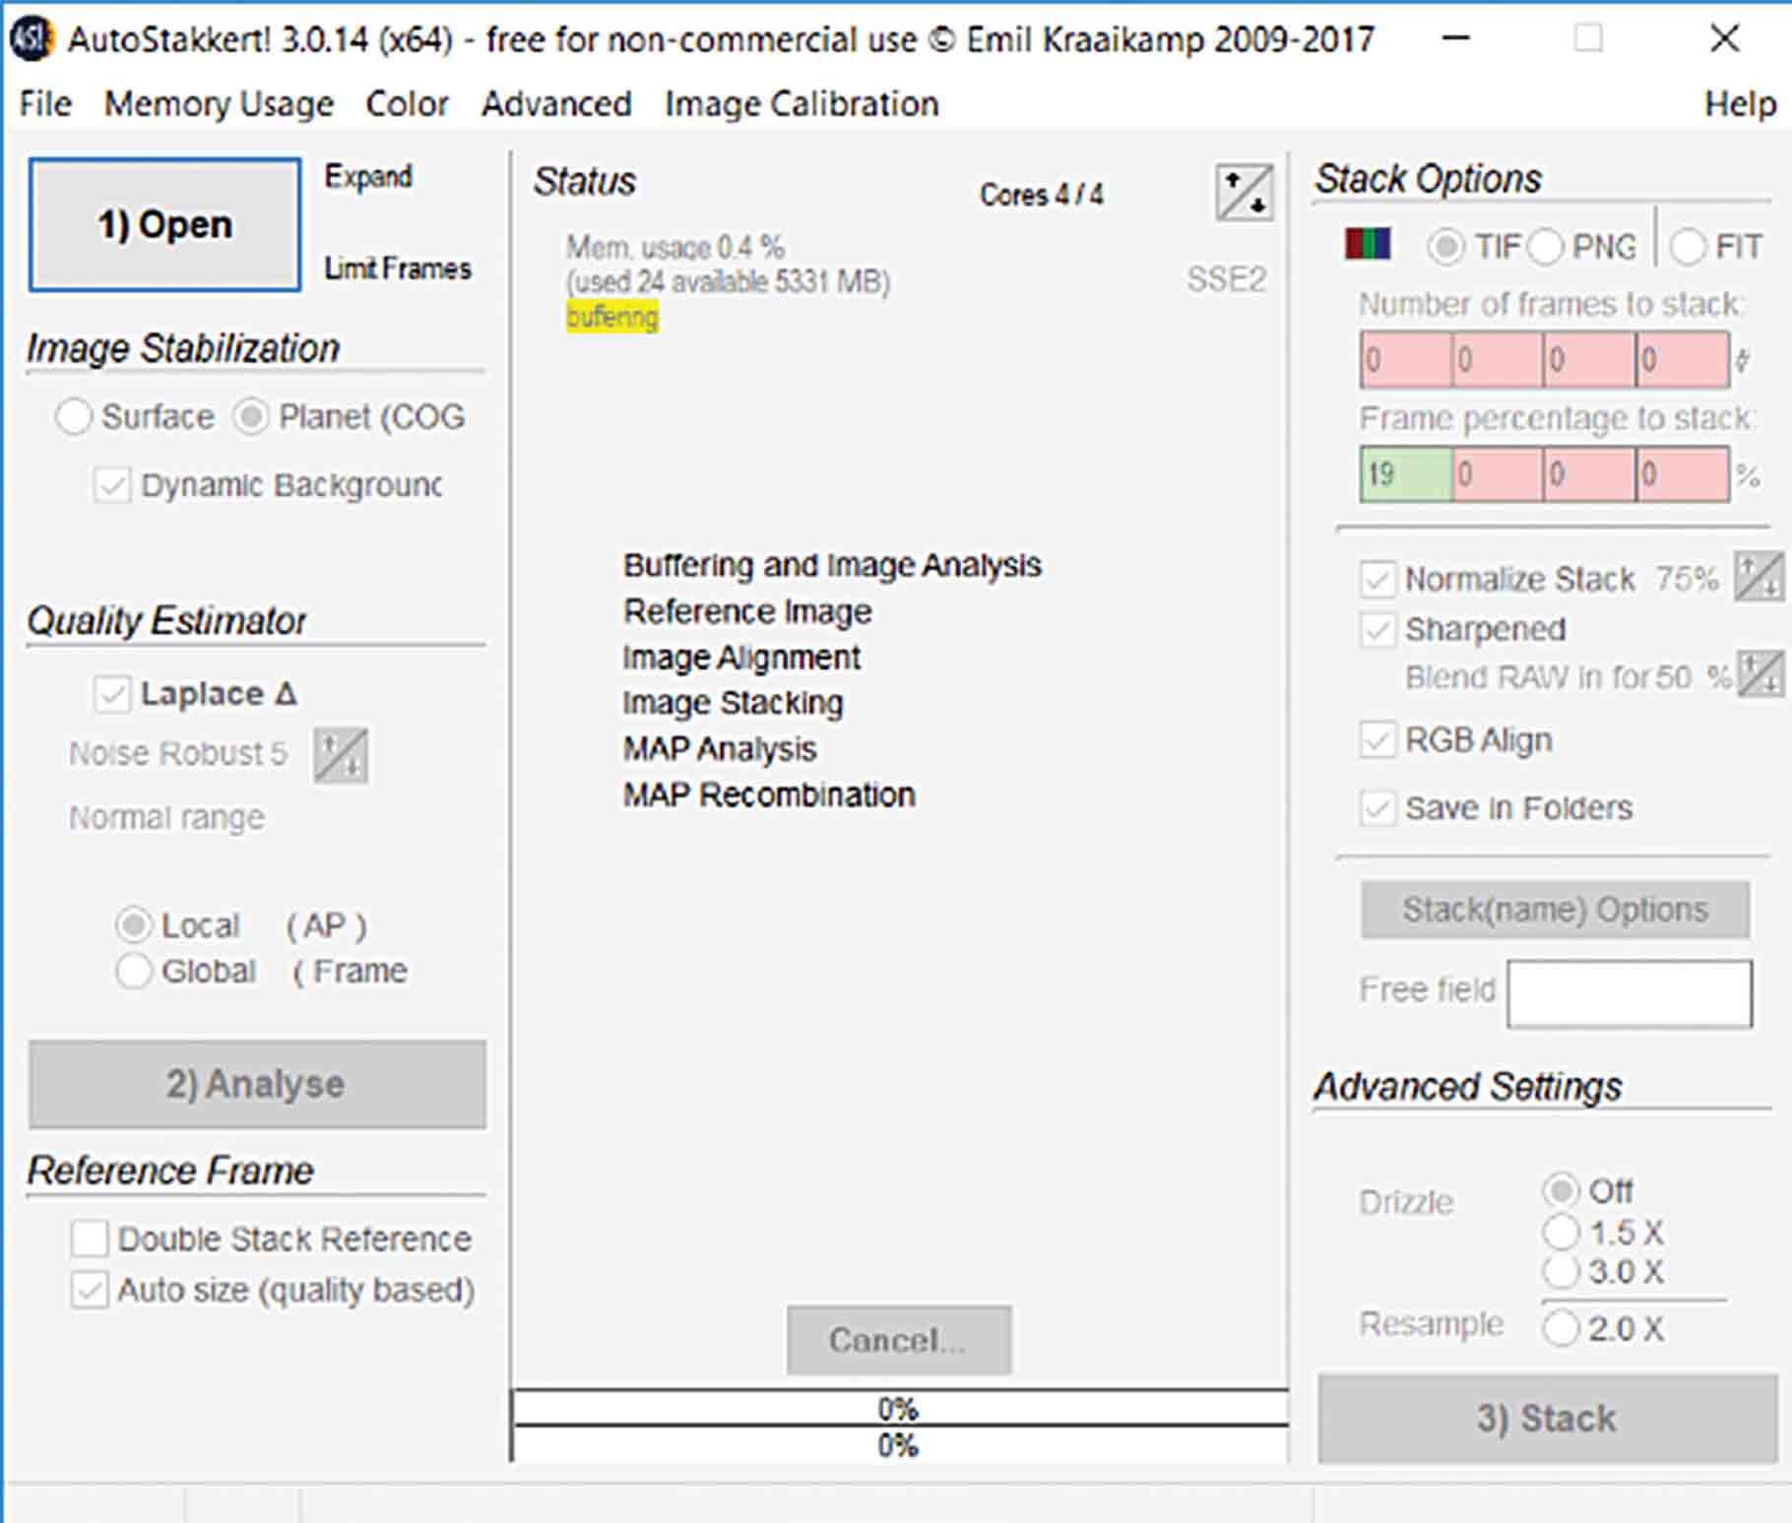The image size is (1792, 1523).
Task: Open Stack(name) Options
Action: pos(1556,909)
